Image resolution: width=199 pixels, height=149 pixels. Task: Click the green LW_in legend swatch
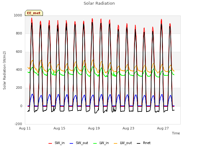[x=95, y=143]
